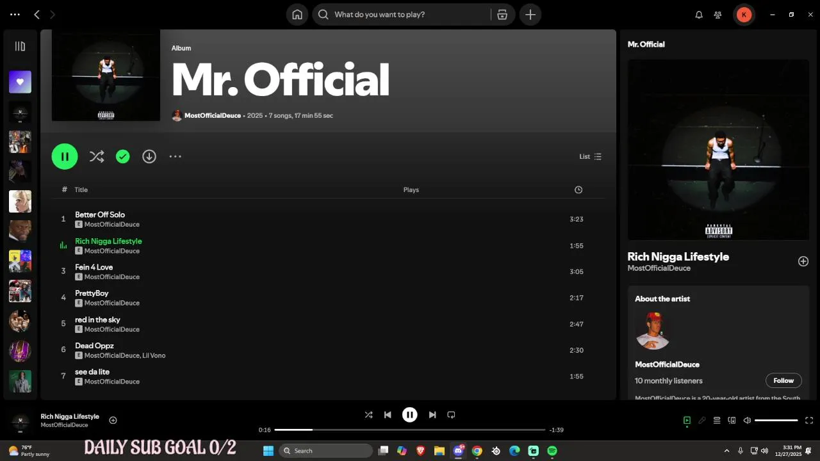820x461 pixels.
Task: Download the album
Action: (x=149, y=156)
